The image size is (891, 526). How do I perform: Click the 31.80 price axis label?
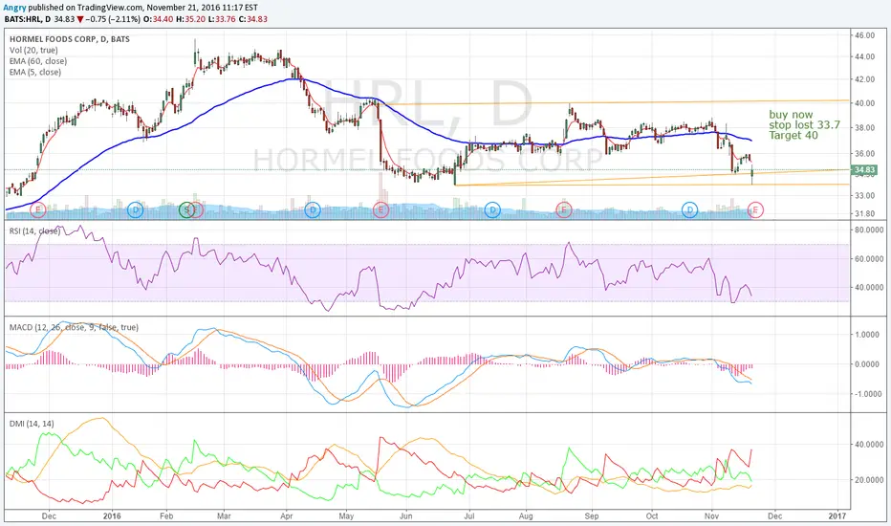tap(865, 214)
